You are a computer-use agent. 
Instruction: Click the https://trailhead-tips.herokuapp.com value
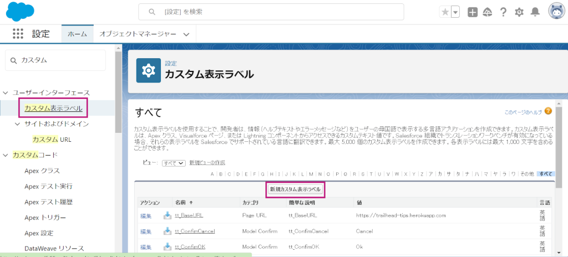(x=400, y=215)
